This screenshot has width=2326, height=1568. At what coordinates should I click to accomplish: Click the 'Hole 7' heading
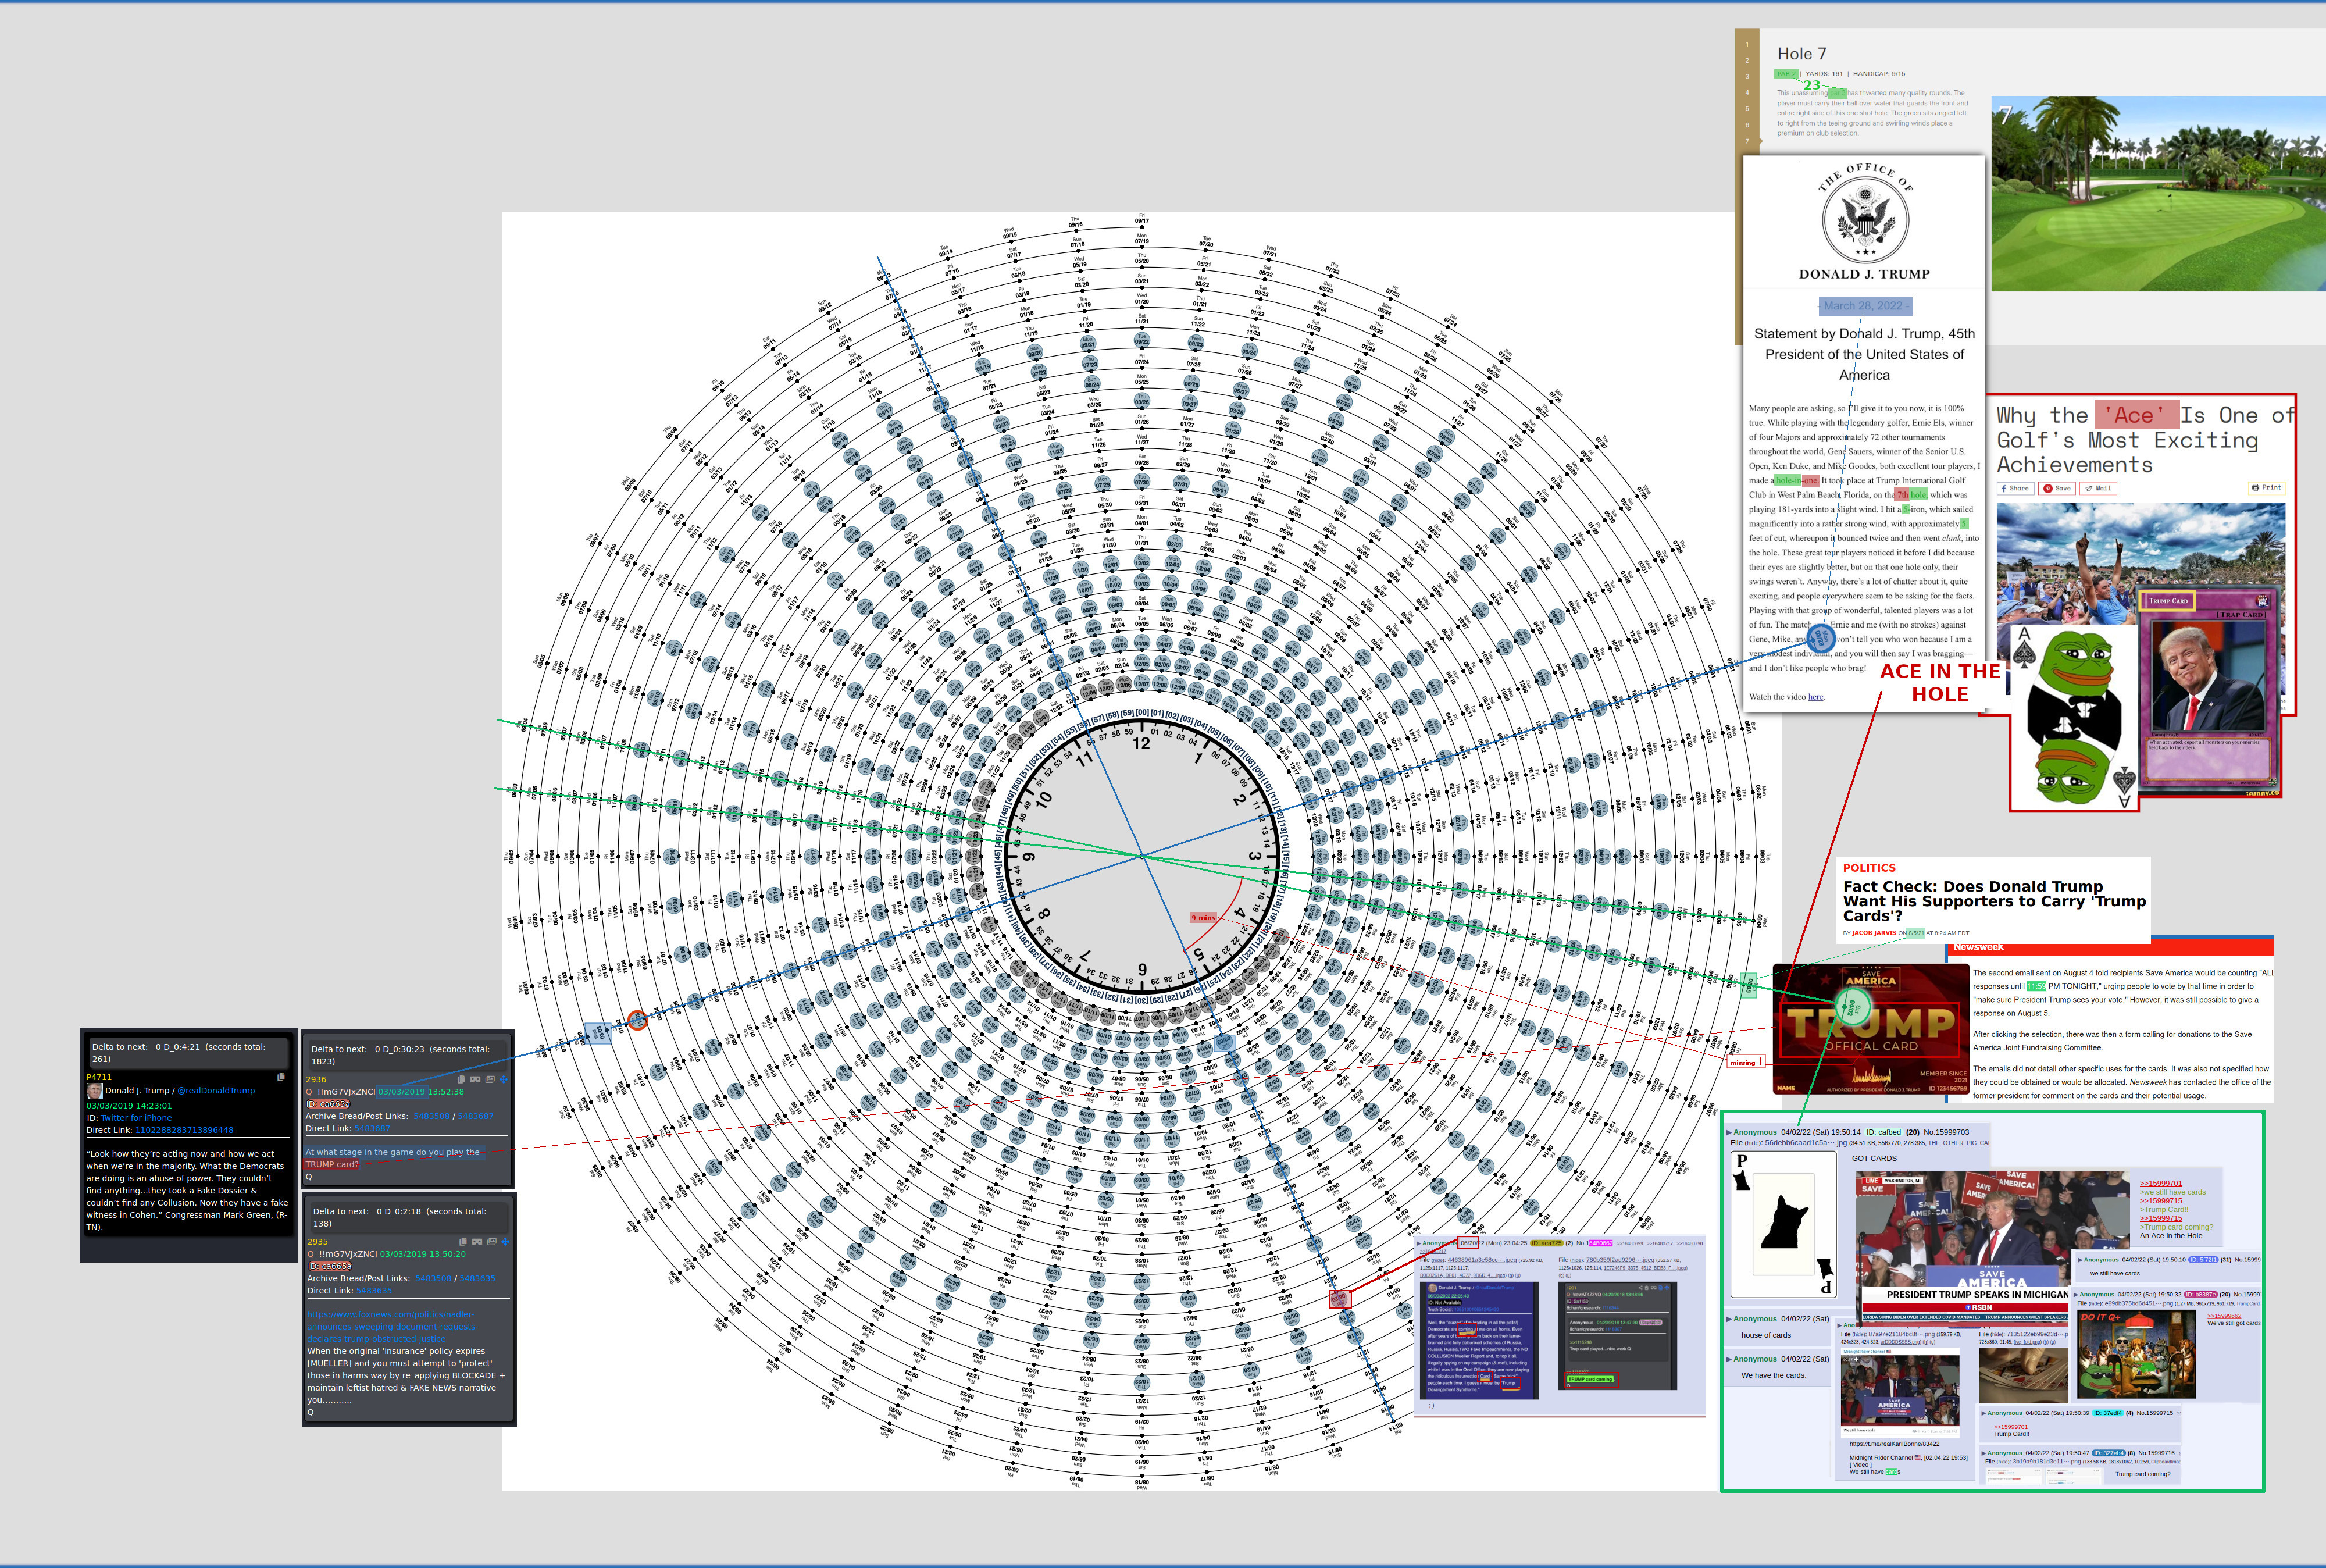(1801, 54)
